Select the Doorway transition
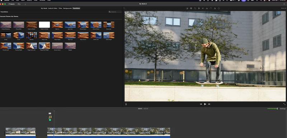 pos(109,25)
